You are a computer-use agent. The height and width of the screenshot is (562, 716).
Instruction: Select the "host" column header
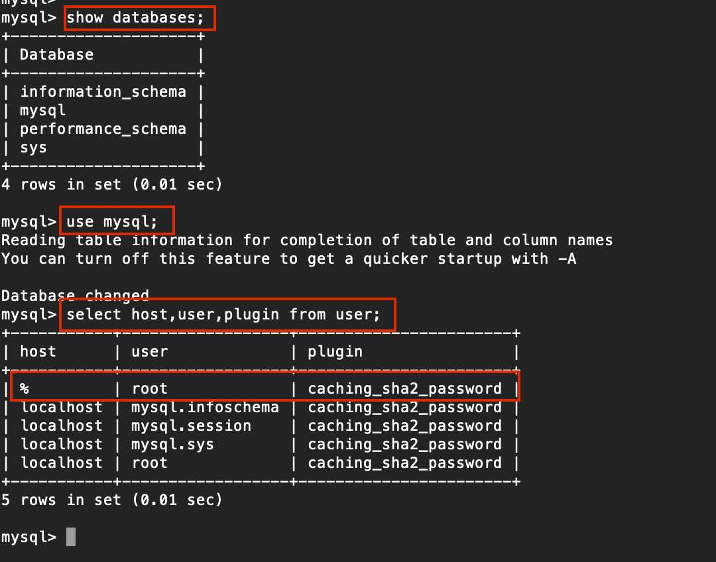(x=38, y=351)
